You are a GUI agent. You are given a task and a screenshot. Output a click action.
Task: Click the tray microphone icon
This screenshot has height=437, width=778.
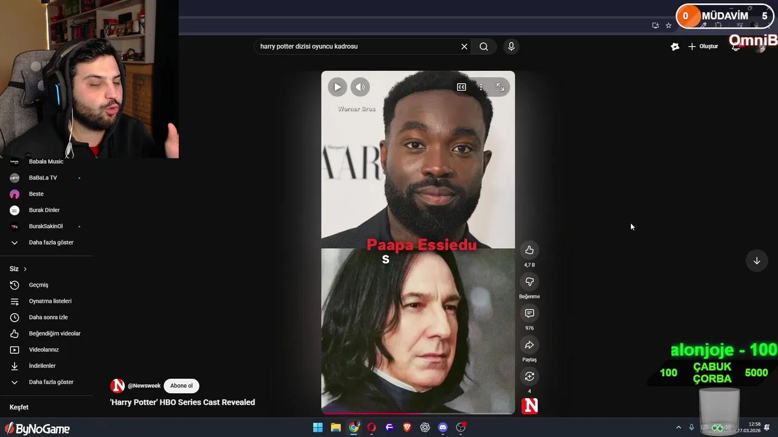click(x=691, y=427)
